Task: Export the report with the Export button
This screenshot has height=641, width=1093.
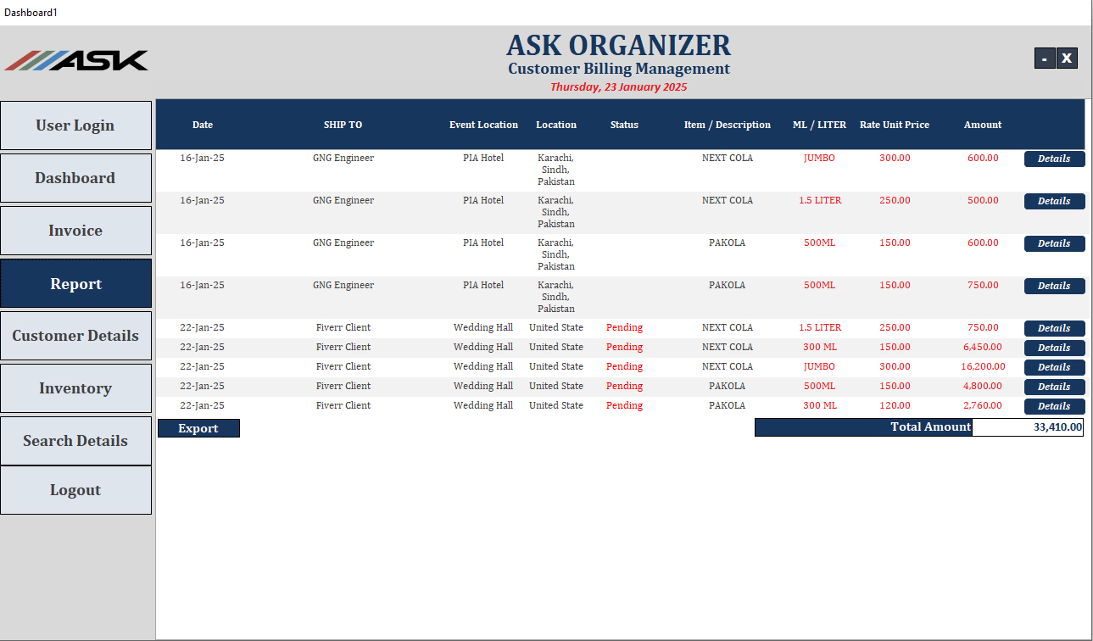Action: point(198,428)
